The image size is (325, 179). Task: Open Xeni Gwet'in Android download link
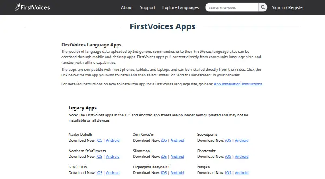click(x=177, y=140)
